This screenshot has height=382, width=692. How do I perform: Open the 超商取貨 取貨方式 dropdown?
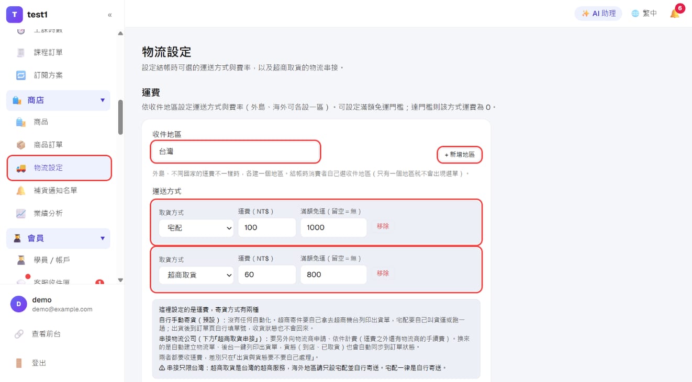196,275
